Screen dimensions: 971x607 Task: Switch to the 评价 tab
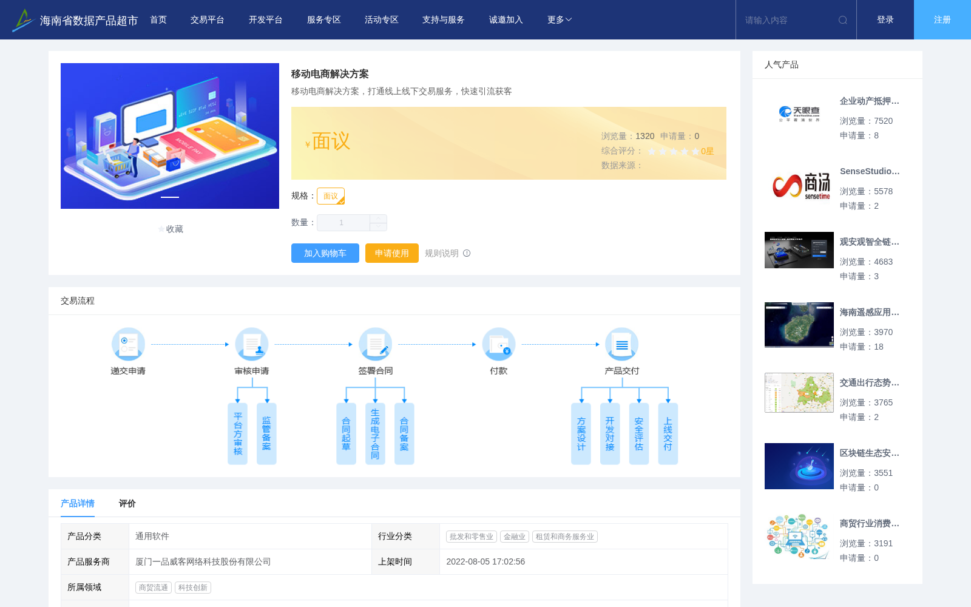point(127,503)
